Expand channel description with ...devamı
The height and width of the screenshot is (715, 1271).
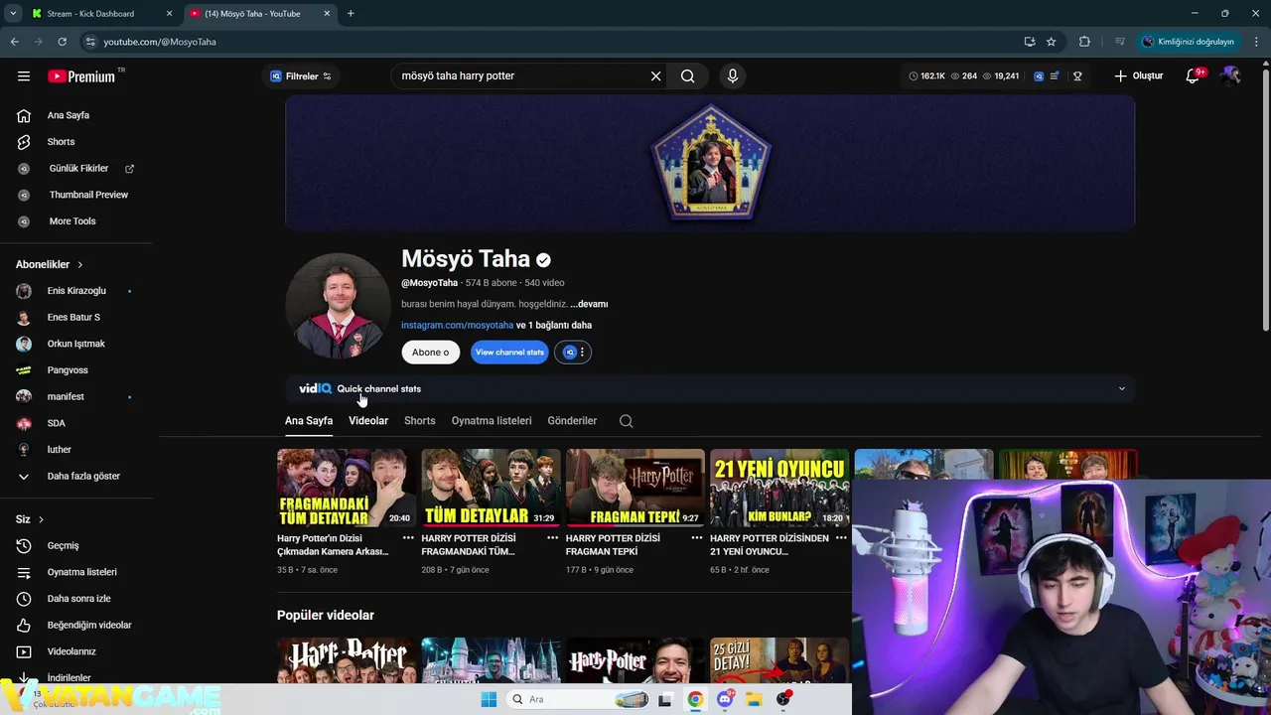point(589,304)
